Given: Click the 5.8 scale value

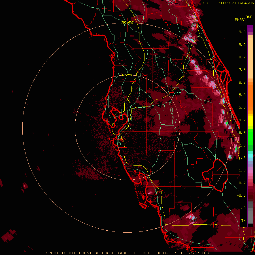Looking at the screenshot, I should (242, 95).
